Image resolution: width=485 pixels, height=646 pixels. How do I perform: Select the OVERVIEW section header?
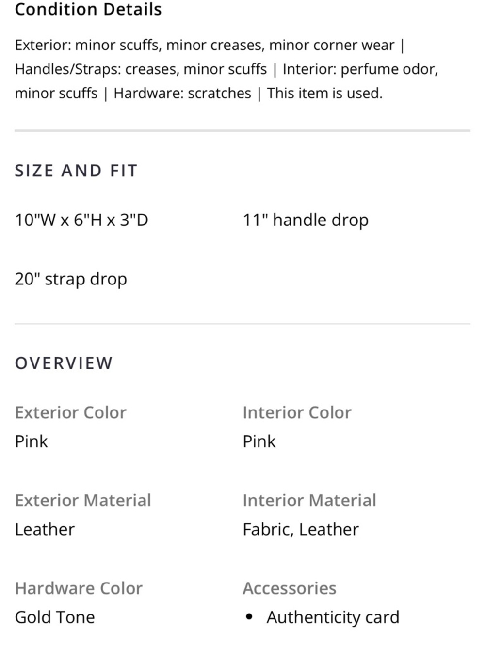[64, 363]
